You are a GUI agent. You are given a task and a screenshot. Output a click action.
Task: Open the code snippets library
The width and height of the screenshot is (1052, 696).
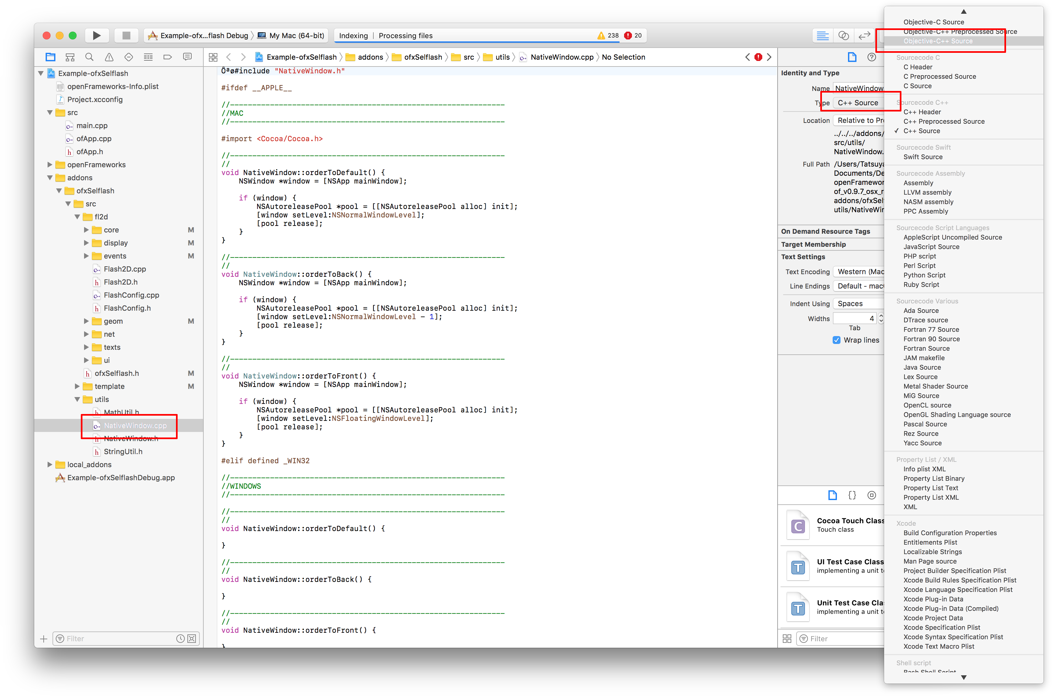coord(852,495)
